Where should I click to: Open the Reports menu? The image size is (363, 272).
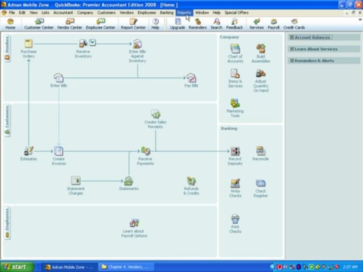click(x=184, y=12)
